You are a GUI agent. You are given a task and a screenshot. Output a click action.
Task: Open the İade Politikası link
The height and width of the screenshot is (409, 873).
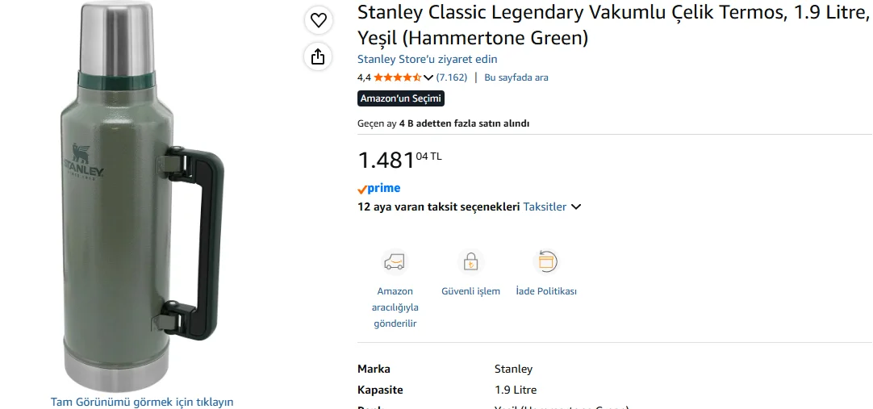click(x=546, y=291)
